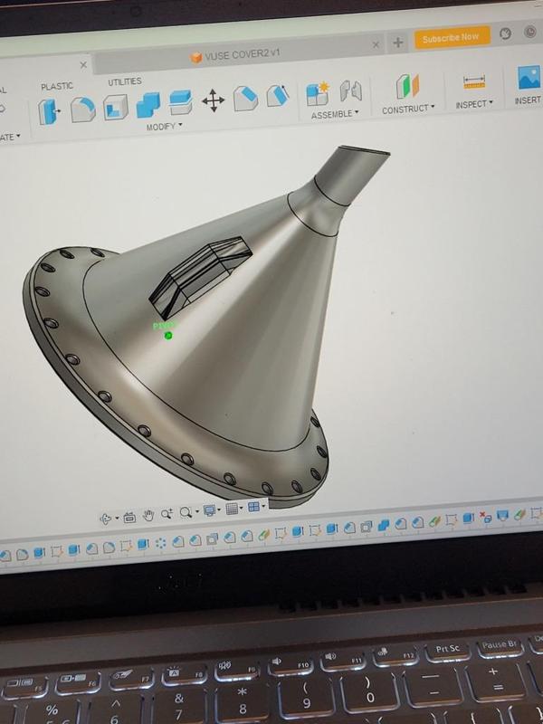Image resolution: width=543 pixels, height=724 pixels.
Task: Select the VUSE COVER2 v1 document tab
Action: point(235,55)
